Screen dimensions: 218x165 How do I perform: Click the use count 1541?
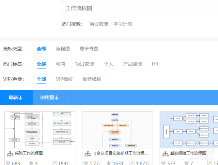pos(64,163)
